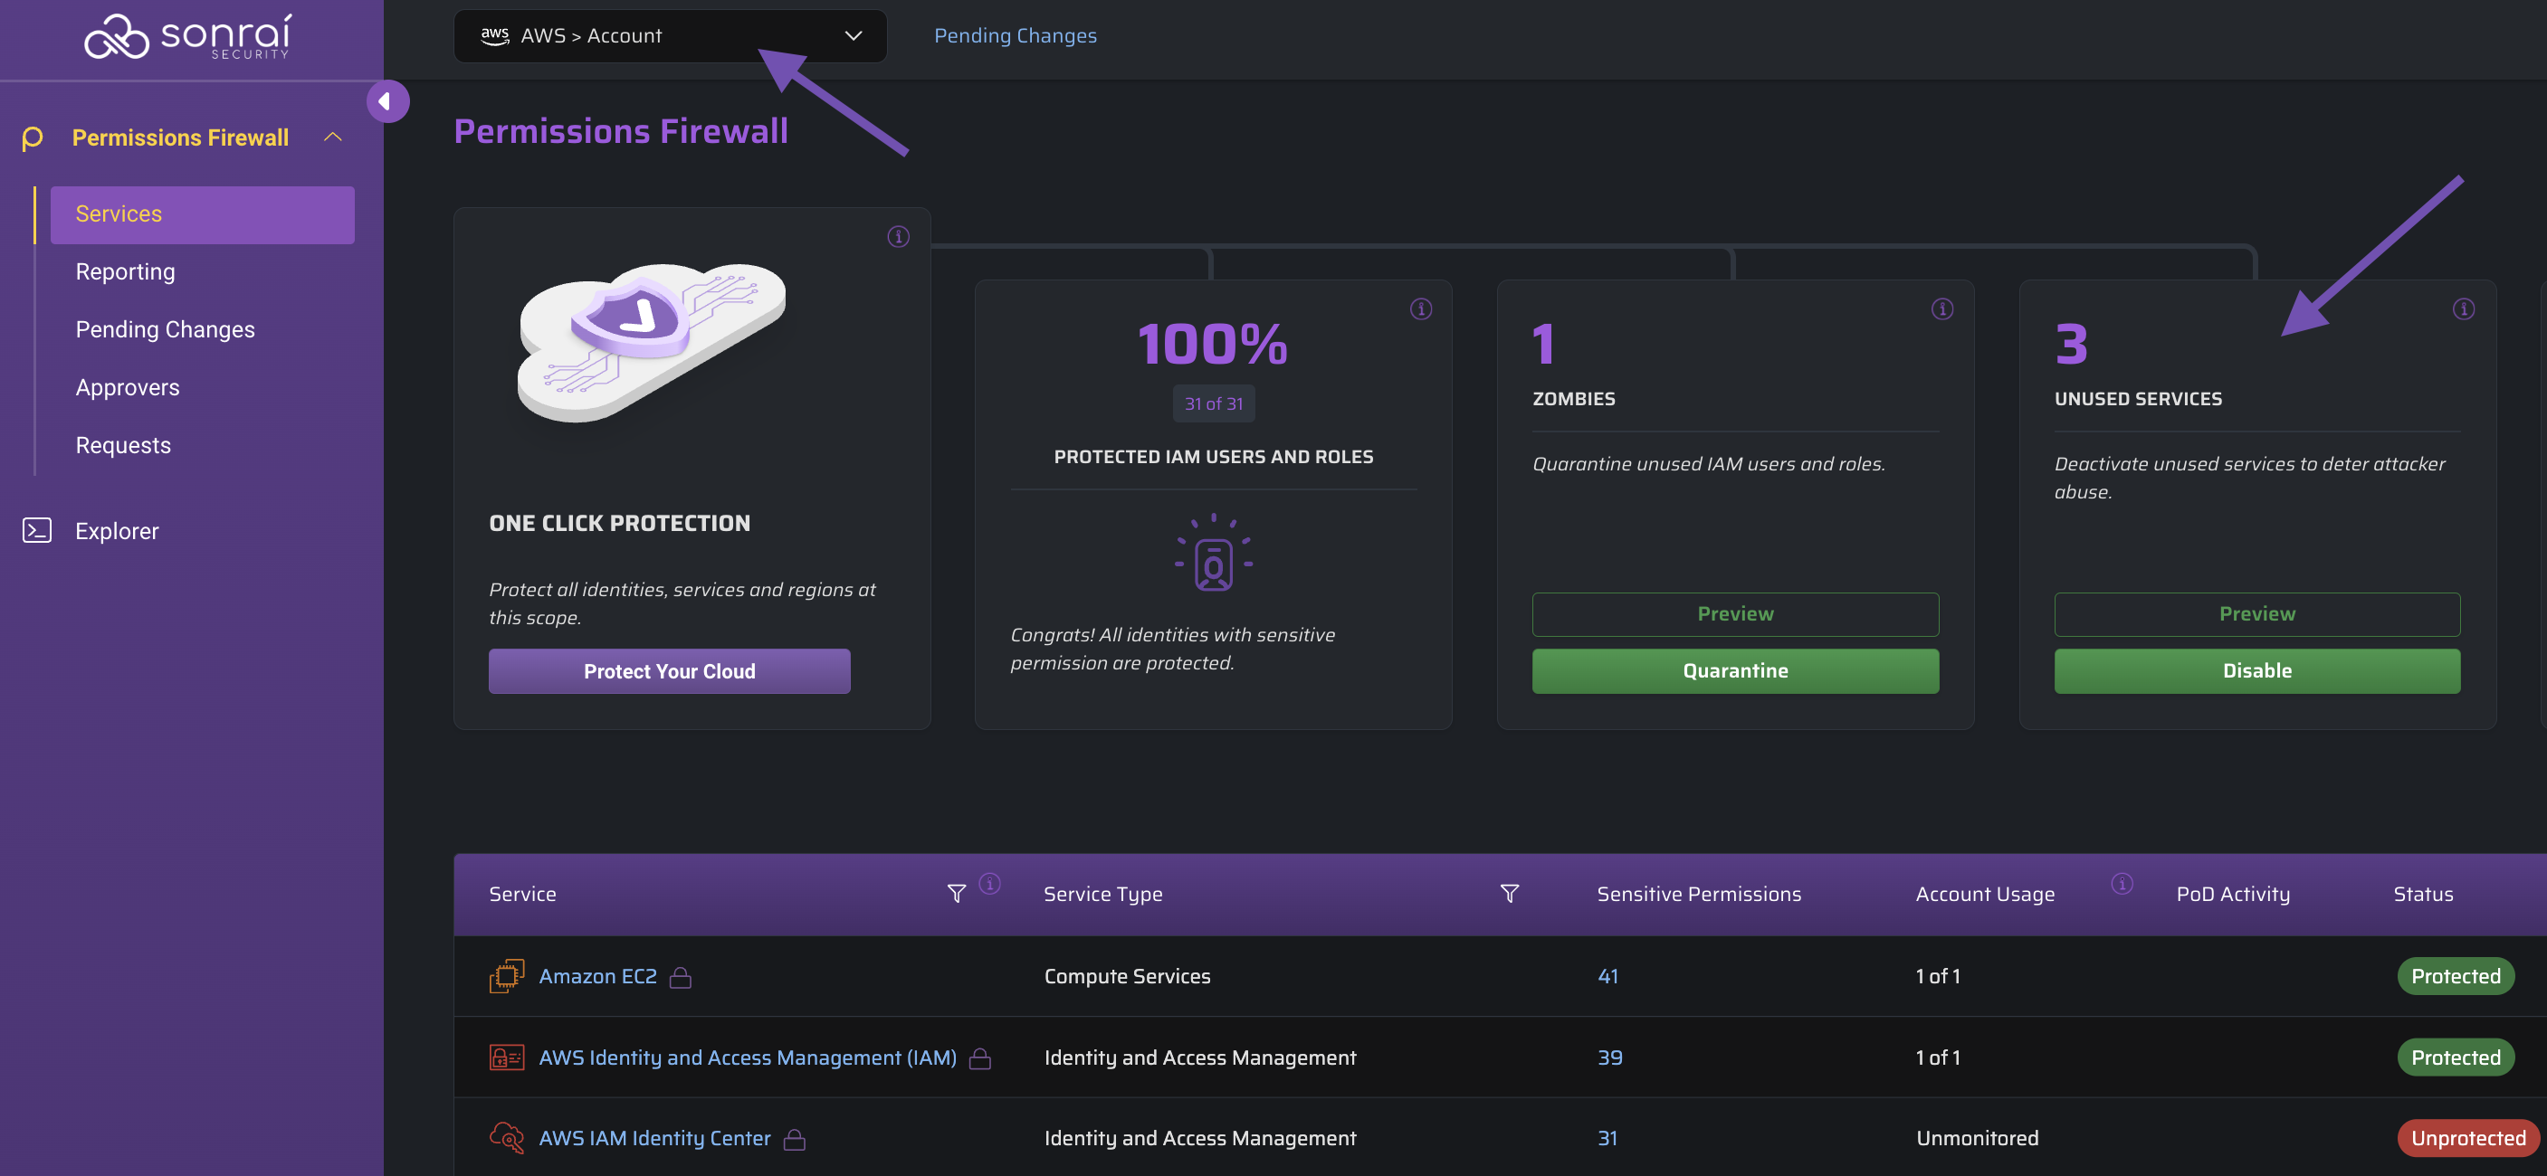
Task: Click the 100% protected figure
Action: click(1213, 344)
